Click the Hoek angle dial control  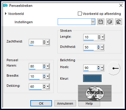click(x=114, y=68)
